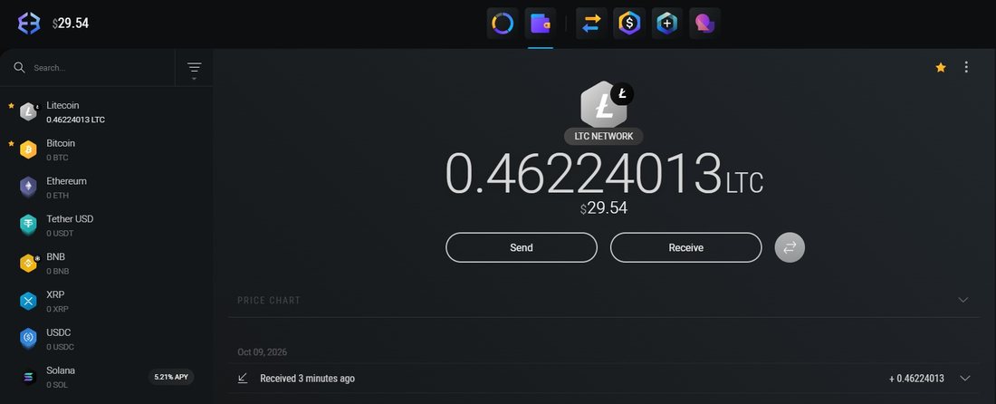Open the three-dot options menu

pos(966,67)
